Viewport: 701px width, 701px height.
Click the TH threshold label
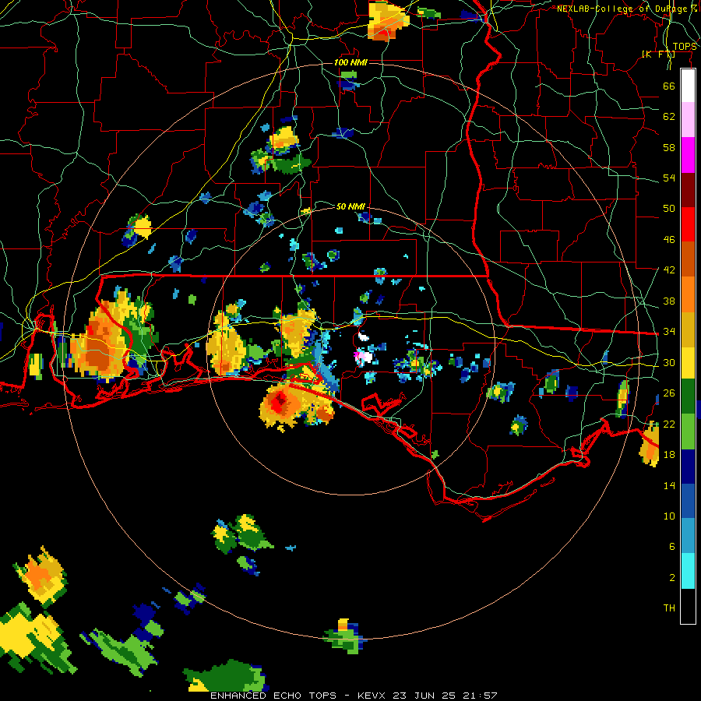(669, 608)
